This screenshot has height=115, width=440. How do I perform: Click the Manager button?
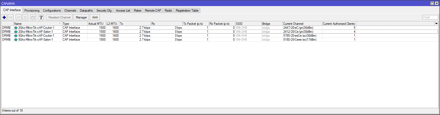point(81,17)
